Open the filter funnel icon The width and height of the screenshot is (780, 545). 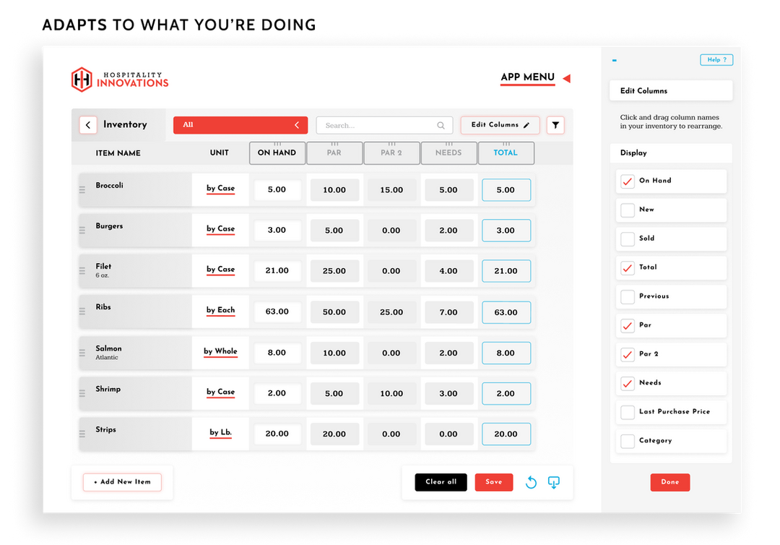(x=555, y=125)
